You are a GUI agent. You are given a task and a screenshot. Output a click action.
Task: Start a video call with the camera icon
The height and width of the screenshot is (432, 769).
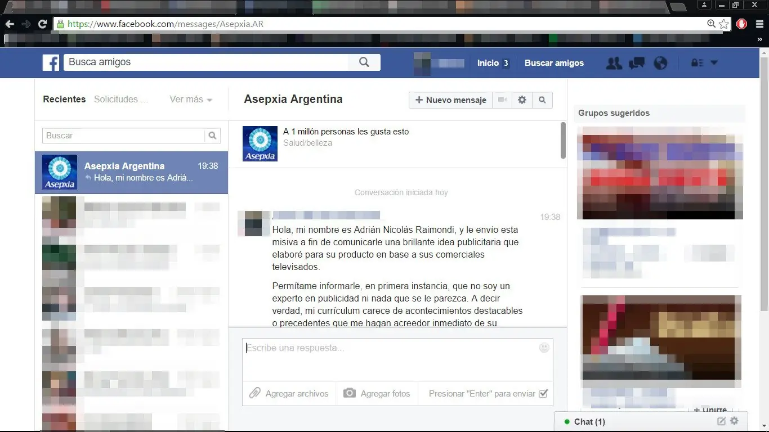pos(502,100)
